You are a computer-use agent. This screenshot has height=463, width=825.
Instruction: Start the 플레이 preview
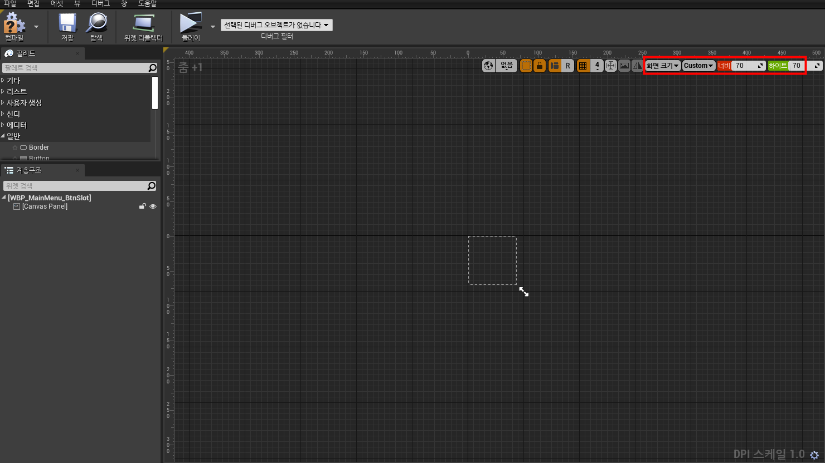(191, 27)
